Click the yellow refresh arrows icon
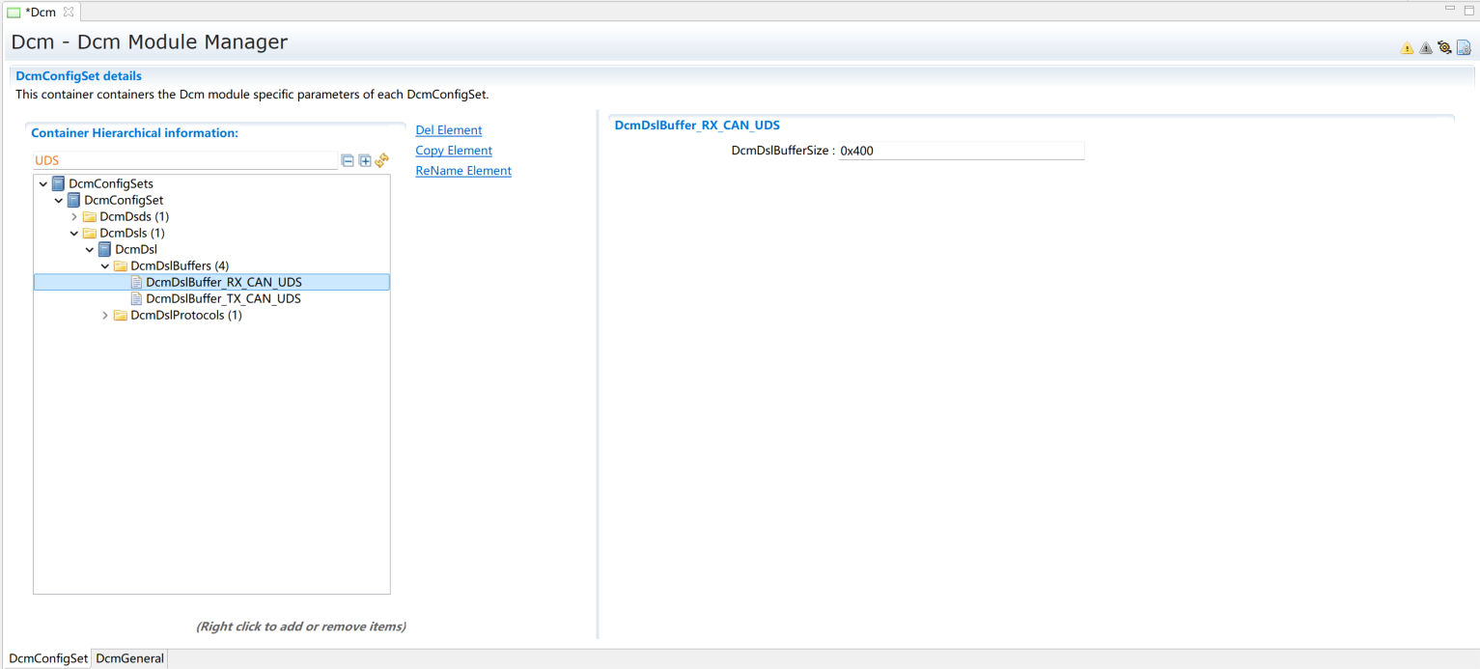 click(x=381, y=160)
